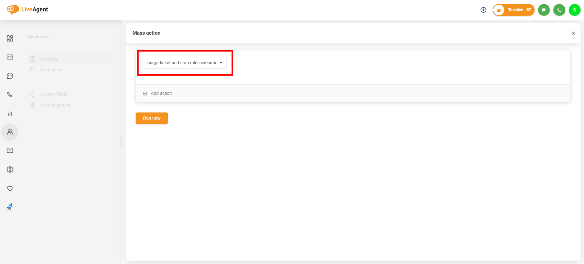The height and width of the screenshot is (264, 584).
Task: Open the dashboard grid icon in sidebar
Action: click(x=10, y=38)
